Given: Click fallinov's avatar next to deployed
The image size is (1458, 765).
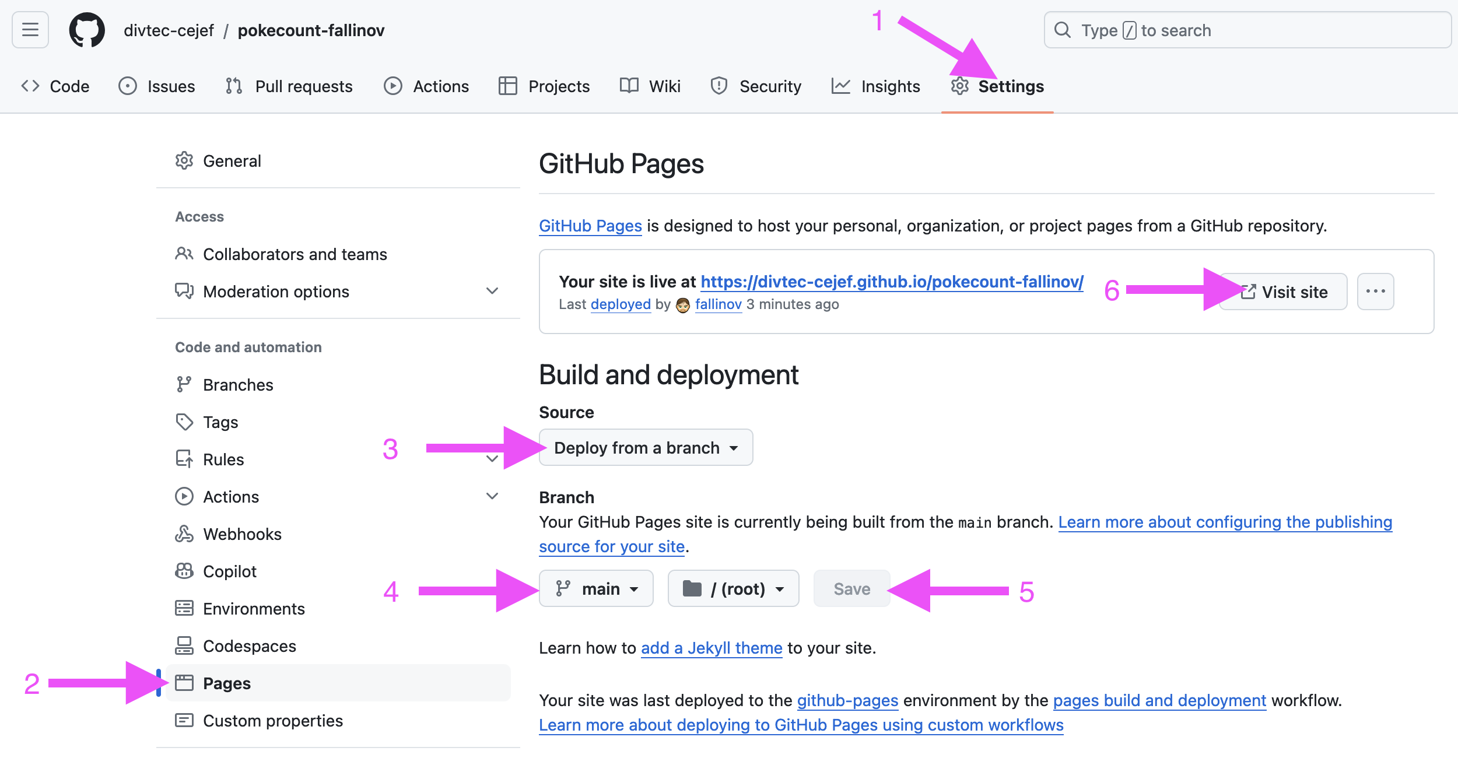Looking at the screenshot, I should pos(682,305).
